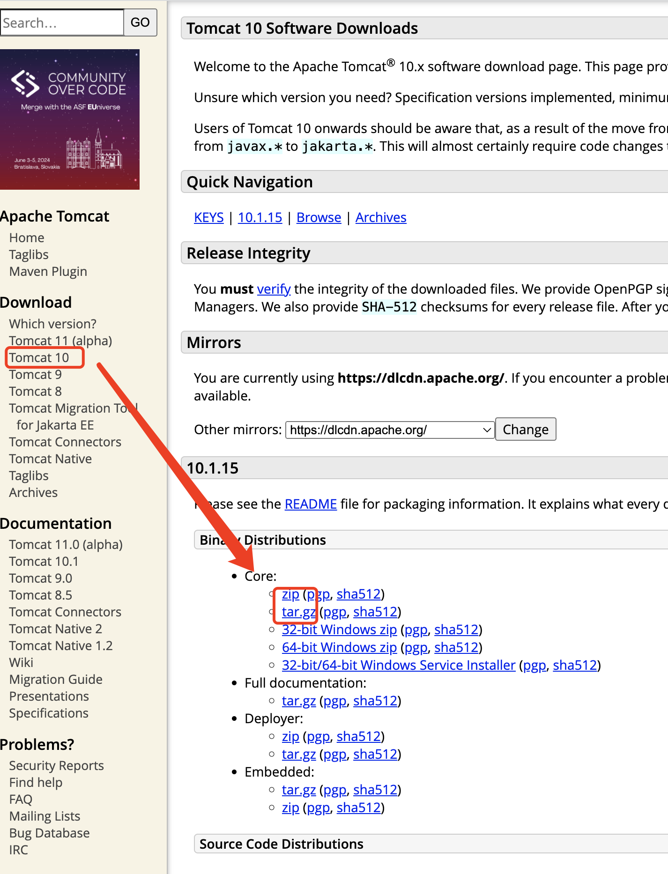Click the verify integrity link
This screenshot has width=668, height=874.
(274, 289)
